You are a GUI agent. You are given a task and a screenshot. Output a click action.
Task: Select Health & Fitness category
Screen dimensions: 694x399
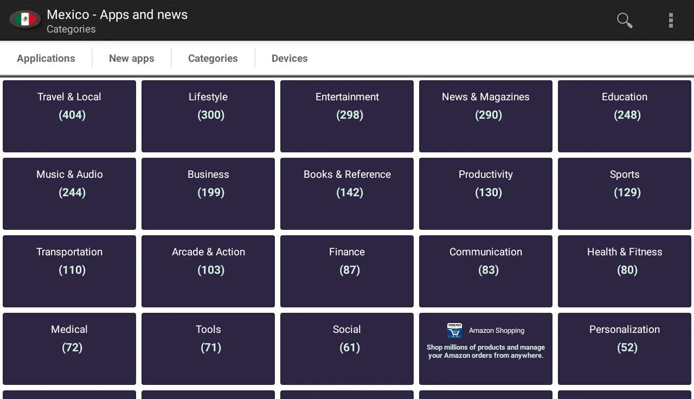625,271
